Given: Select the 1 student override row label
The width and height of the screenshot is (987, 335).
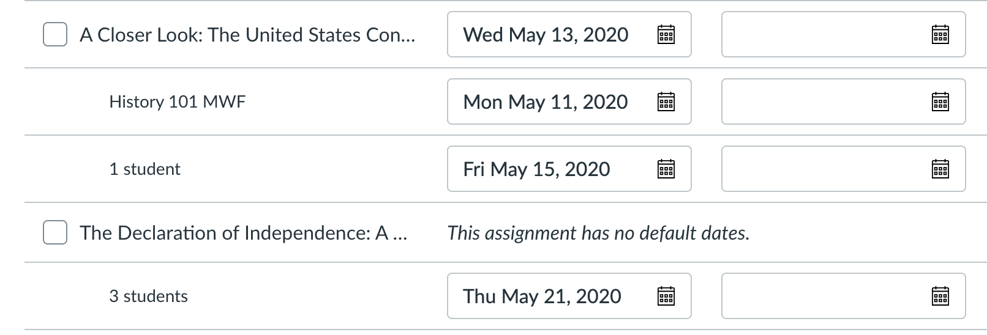Looking at the screenshot, I should tap(144, 169).
